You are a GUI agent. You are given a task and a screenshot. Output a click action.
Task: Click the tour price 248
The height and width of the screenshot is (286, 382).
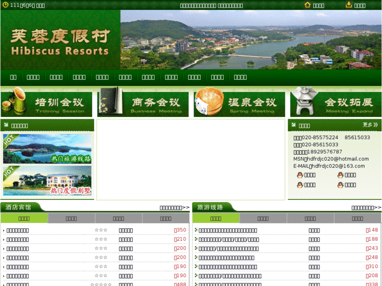click(x=372, y=257)
